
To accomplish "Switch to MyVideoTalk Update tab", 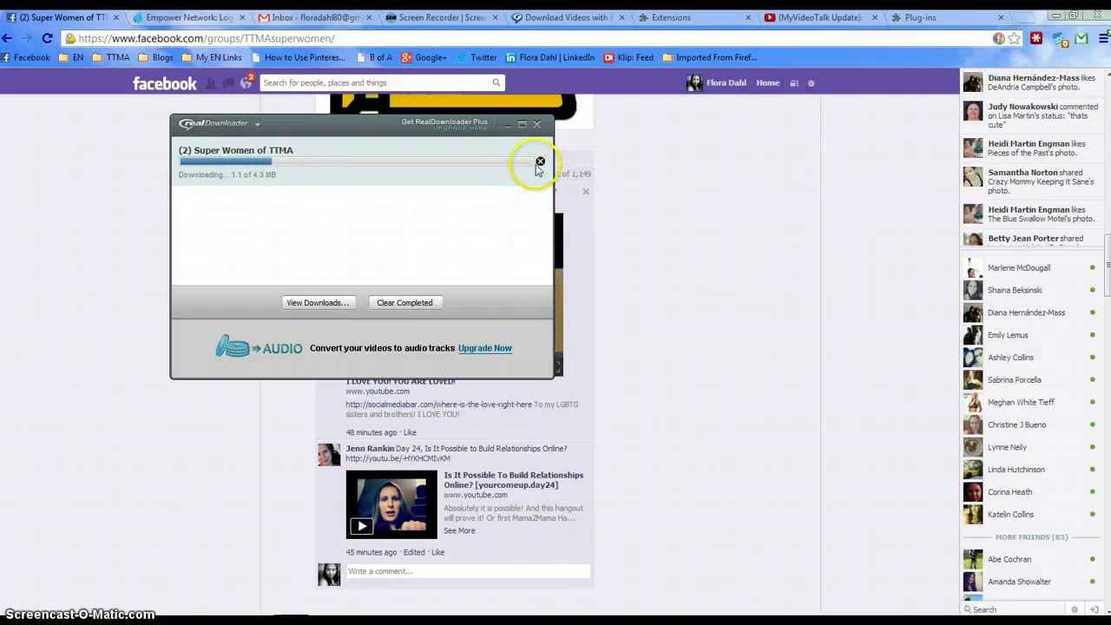I will click(x=820, y=17).
